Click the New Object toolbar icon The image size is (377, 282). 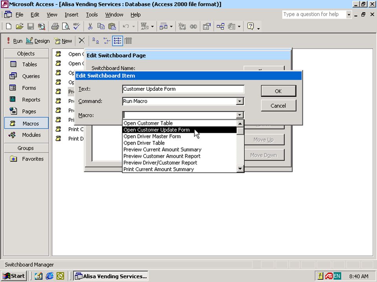[232, 26]
